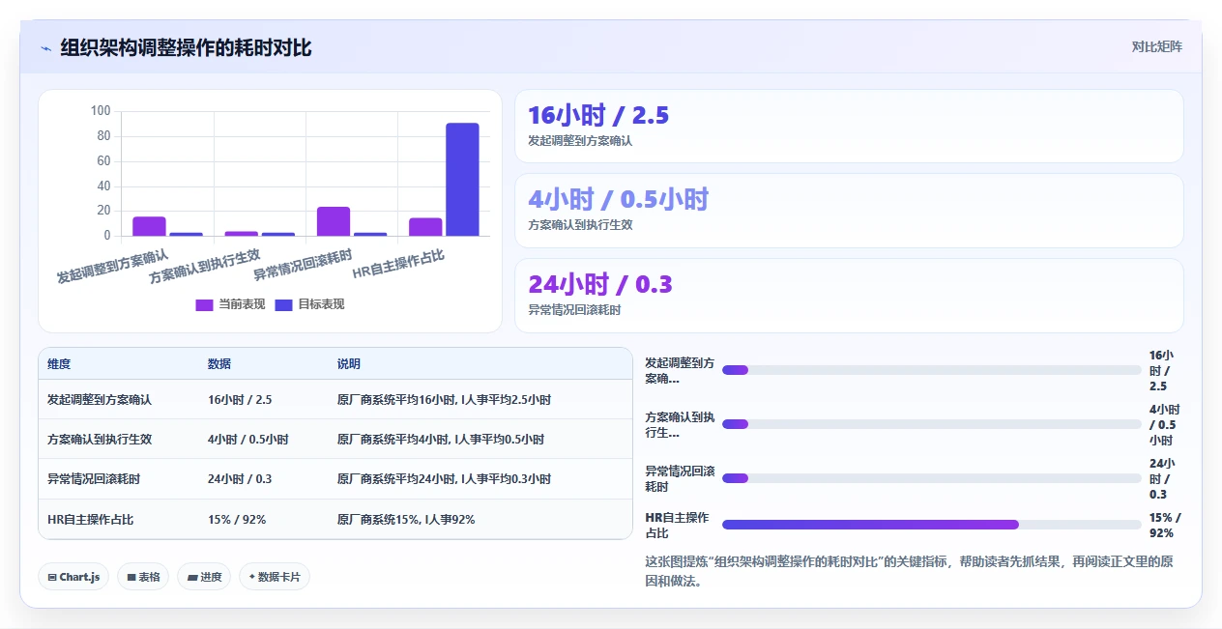
Task: Select the 24小时 / 0.3 data card
Action: (849, 296)
